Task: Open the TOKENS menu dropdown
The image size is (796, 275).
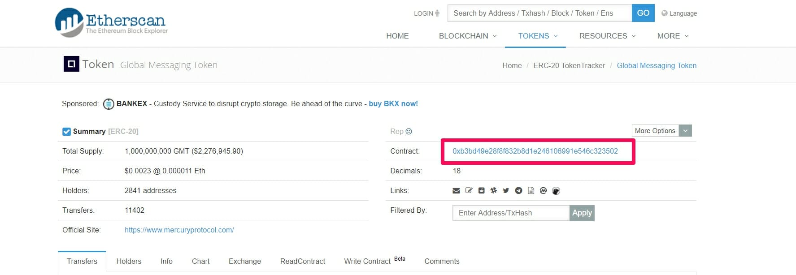Action: [x=538, y=36]
